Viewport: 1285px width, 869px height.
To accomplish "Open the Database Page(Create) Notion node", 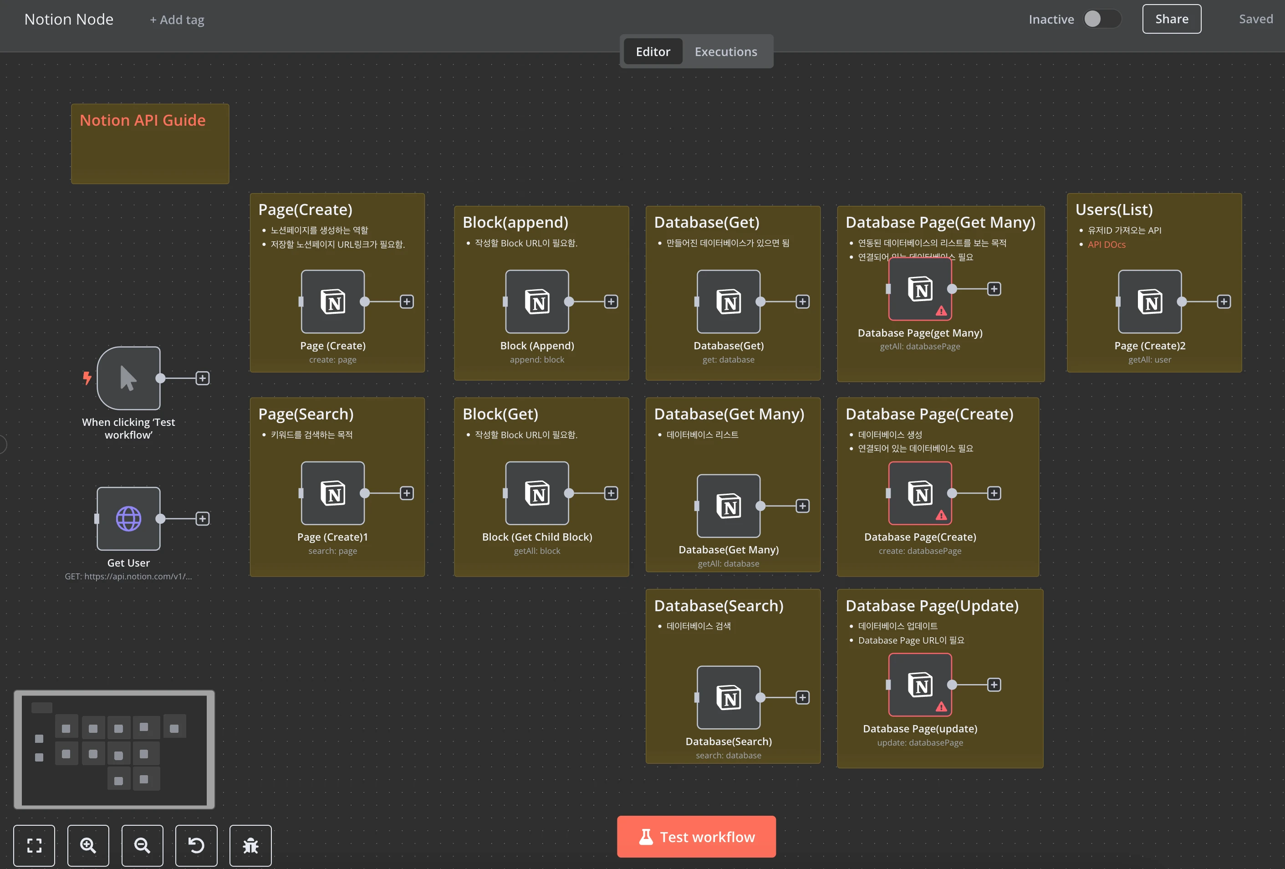I will click(920, 493).
